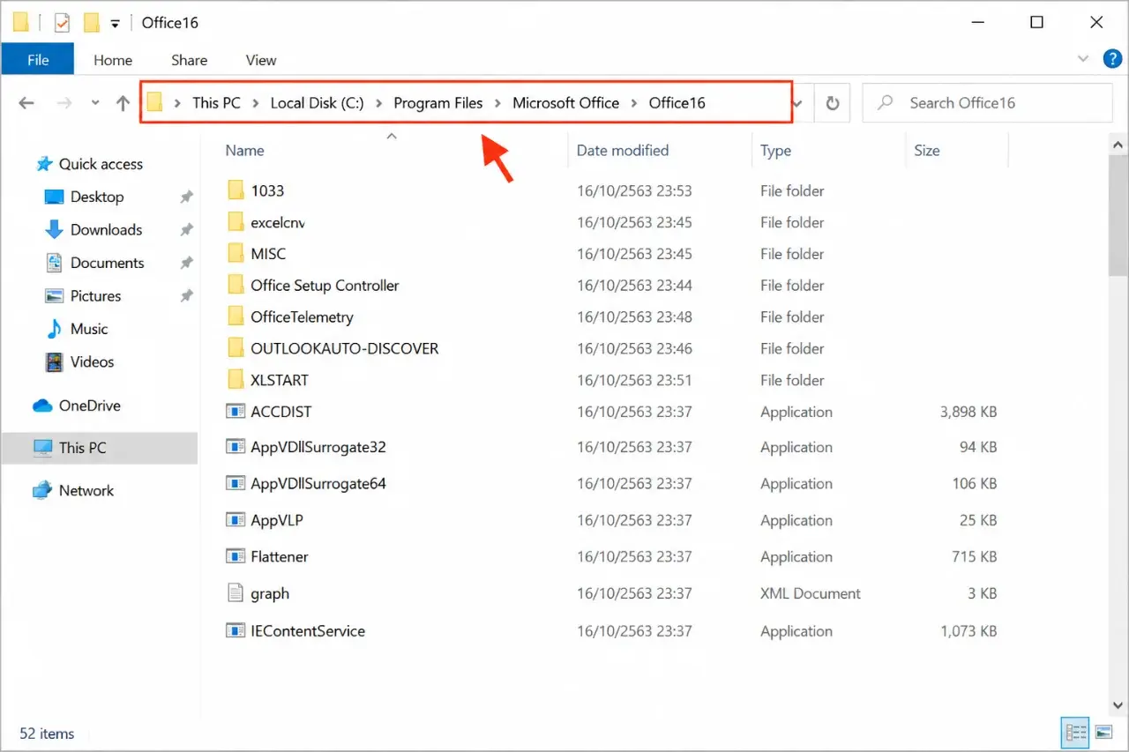Sort by the Type column header
1129x752 pixels.
point(776,151)
